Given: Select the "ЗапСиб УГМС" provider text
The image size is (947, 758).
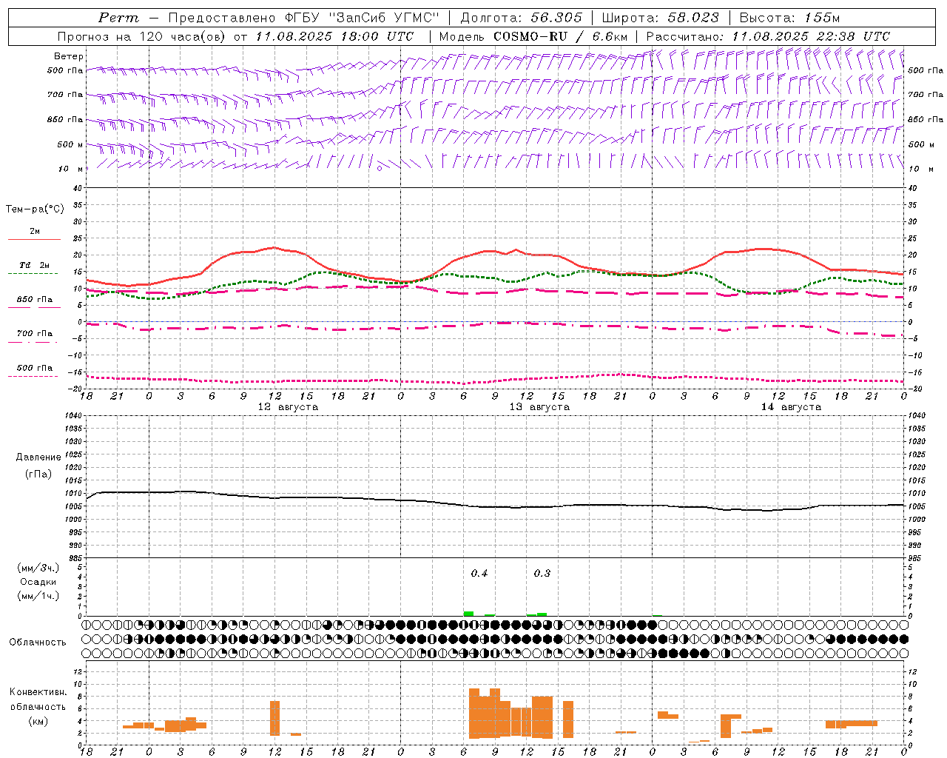Looking at the screenshot, I should tap(385, 18).
